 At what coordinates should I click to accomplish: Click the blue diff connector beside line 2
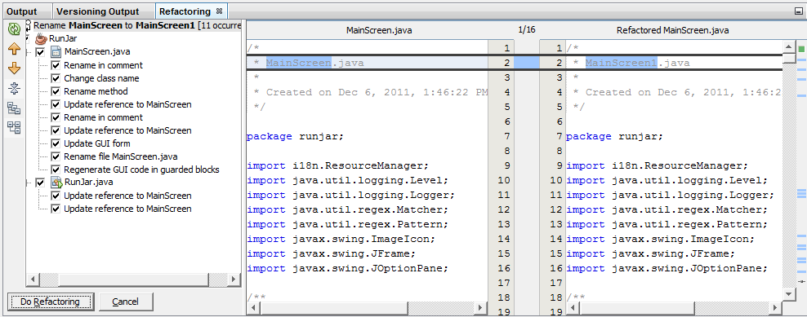coord(526,64)
